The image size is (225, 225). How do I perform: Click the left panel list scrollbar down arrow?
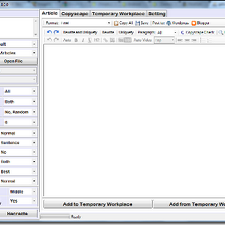pos(35,35)
